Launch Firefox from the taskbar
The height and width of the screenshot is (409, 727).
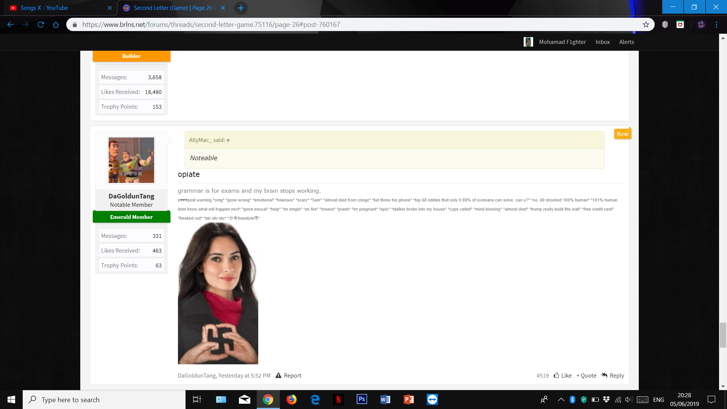pyautogui.click(x=292, y=400)
